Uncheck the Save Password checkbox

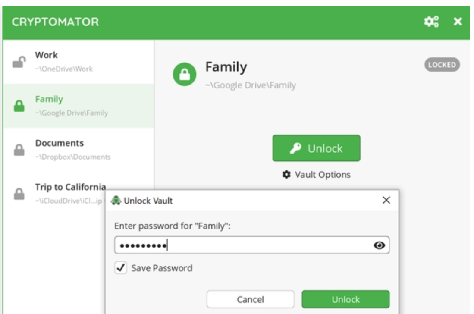click(121, 268)
